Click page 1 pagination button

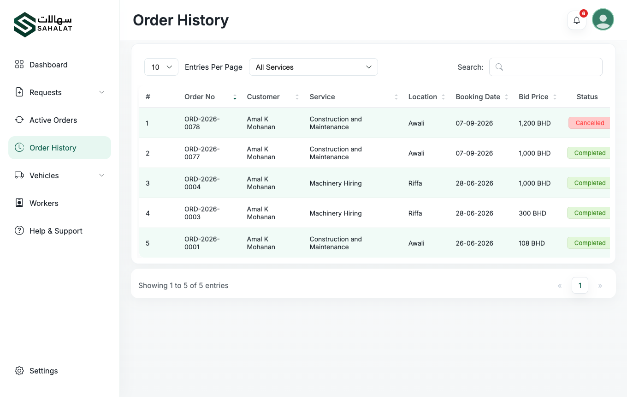tap(580, 285)
